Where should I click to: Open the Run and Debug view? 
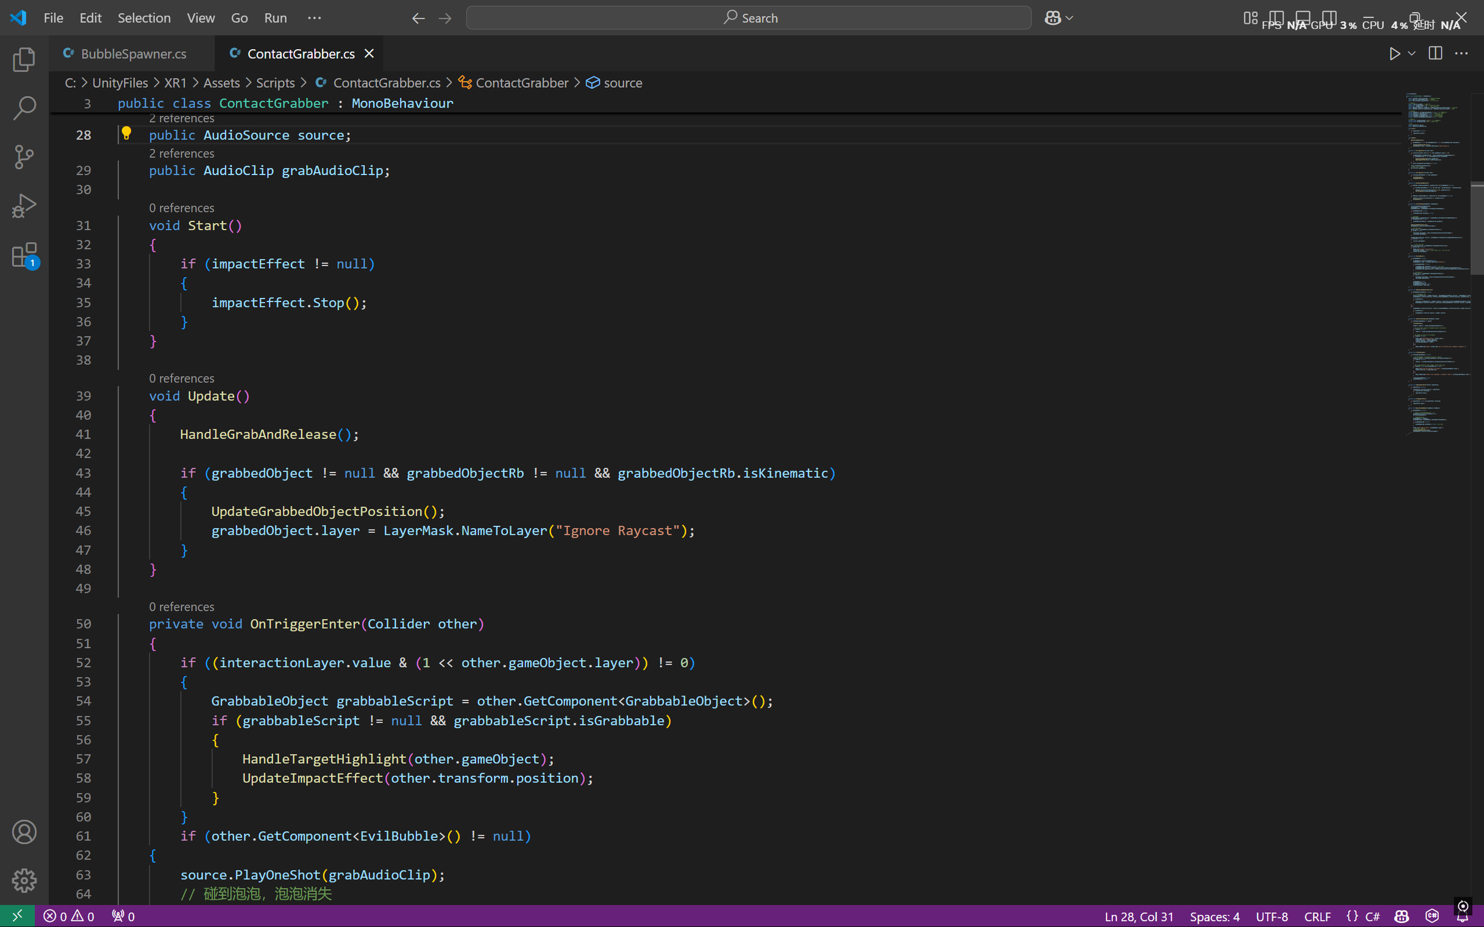(24, 206)
